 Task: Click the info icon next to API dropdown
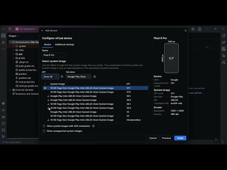pos(62,76)
